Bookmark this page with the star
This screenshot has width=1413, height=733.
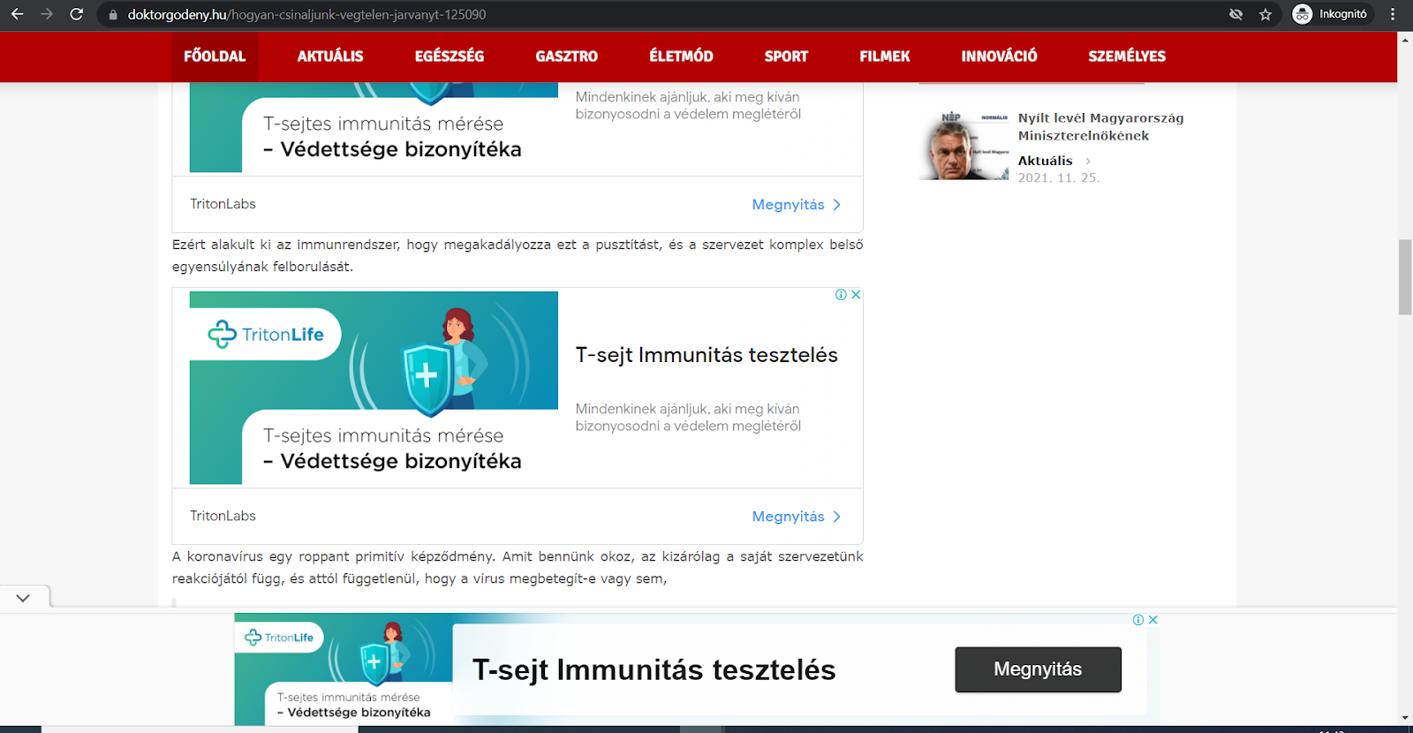(x=1266, y=14)
